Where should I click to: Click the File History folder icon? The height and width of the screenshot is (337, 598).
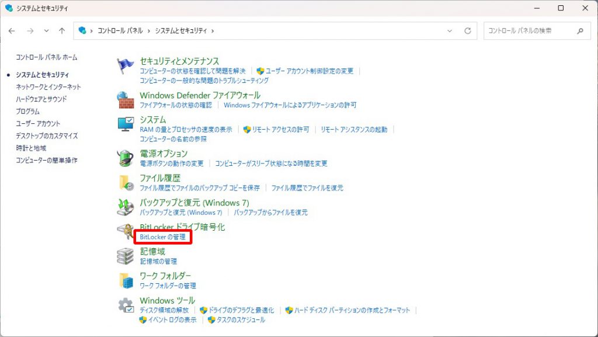(126, 182)
